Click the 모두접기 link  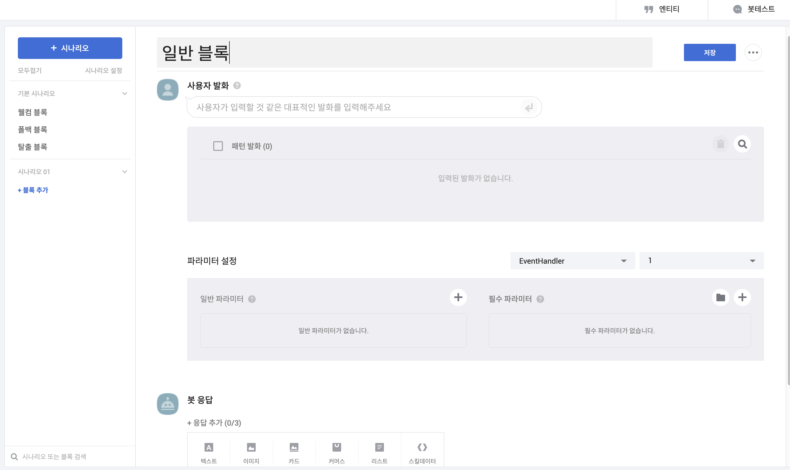pos(30,70)
